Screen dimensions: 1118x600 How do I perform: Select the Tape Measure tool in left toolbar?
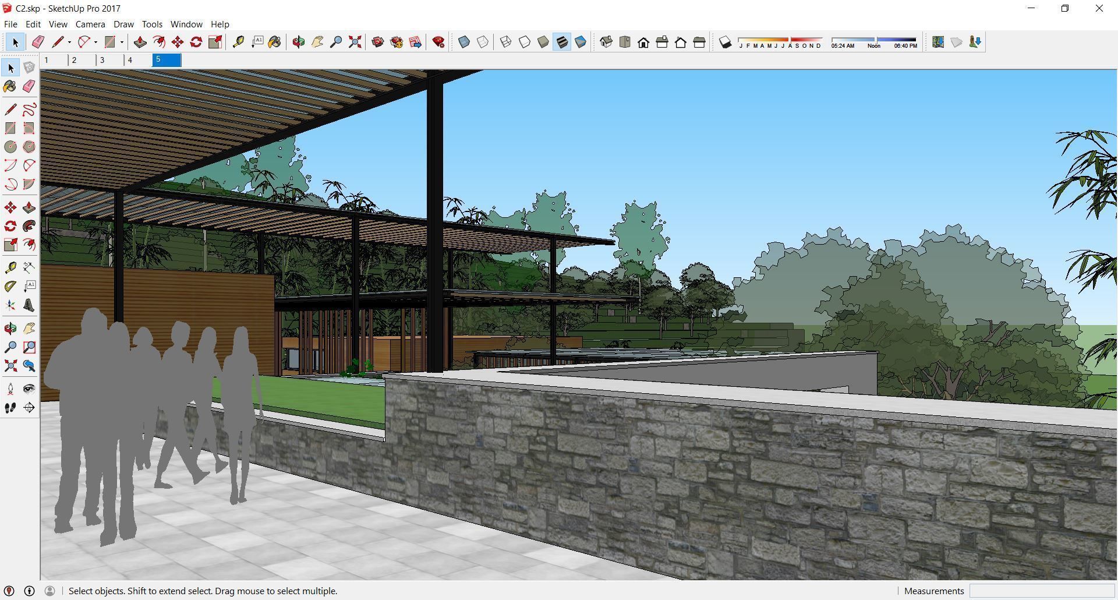click(10, 267)
